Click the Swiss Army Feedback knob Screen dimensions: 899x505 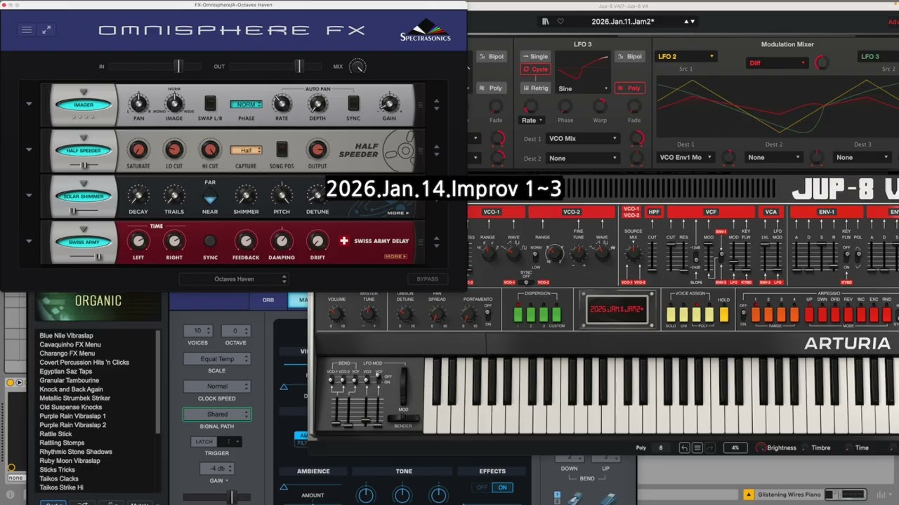click(x=246, y=241)
